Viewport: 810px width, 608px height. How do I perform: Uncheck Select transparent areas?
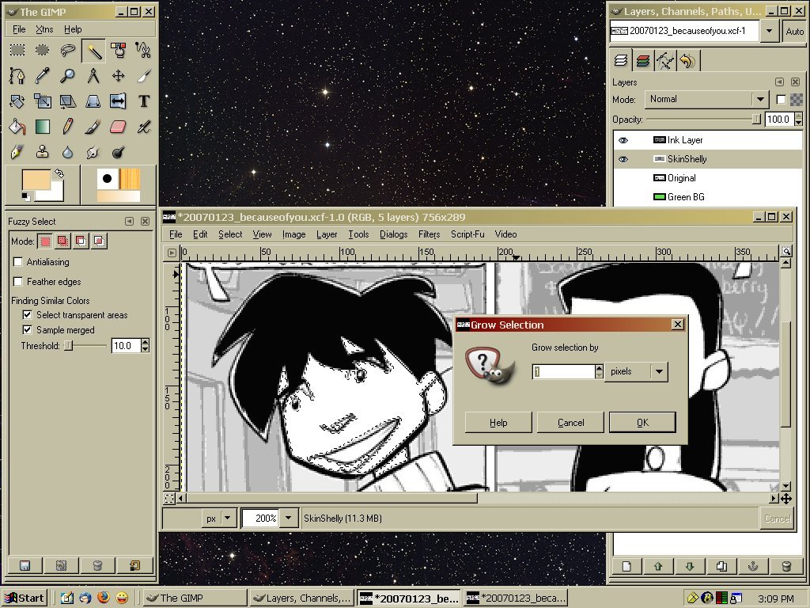point(28,314)
